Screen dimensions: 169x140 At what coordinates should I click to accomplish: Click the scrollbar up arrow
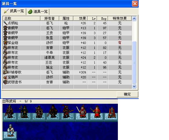click(x=134, y=19)
